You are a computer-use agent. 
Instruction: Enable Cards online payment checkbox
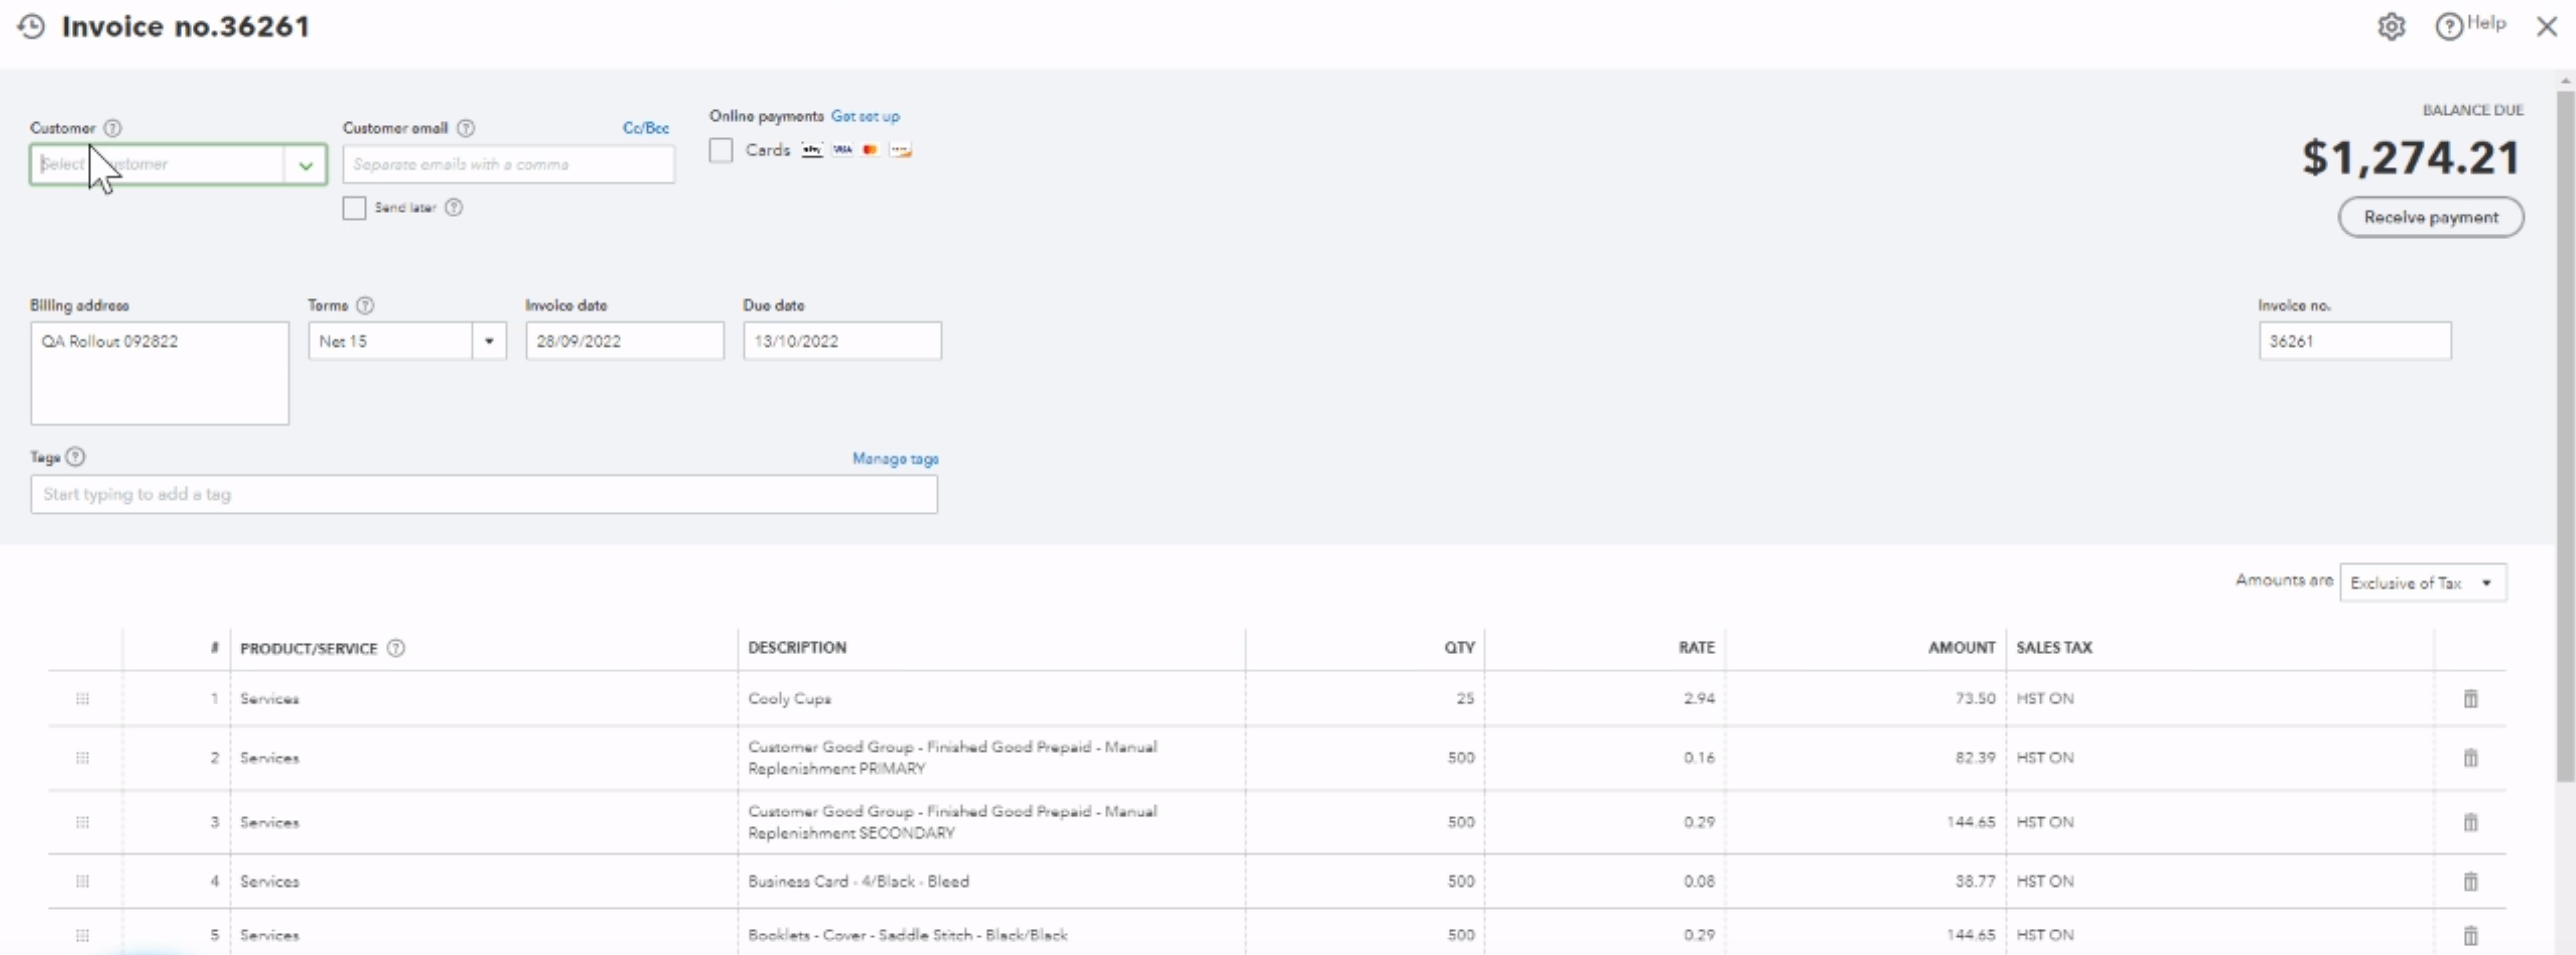(720, 150)
